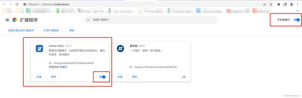This screenshot has width=302, height=98.
Task: Click the Header Editor name text
Action: (x=57, y=46)
